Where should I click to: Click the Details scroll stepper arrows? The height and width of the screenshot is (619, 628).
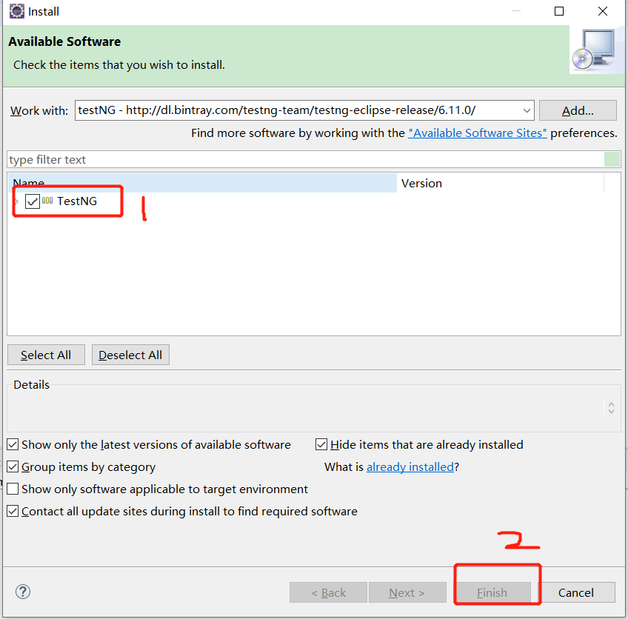pos(611,408)
